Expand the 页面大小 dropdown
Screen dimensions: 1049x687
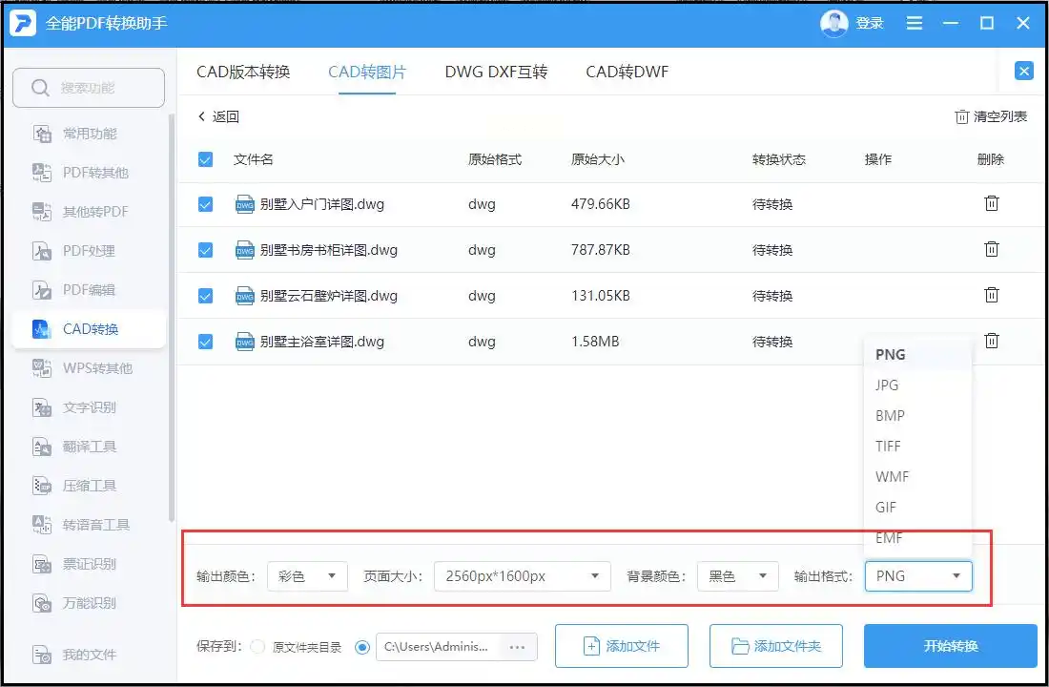[x=522, y=576]
